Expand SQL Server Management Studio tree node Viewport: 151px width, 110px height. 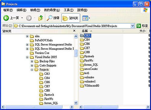click(x=27, y=45)
